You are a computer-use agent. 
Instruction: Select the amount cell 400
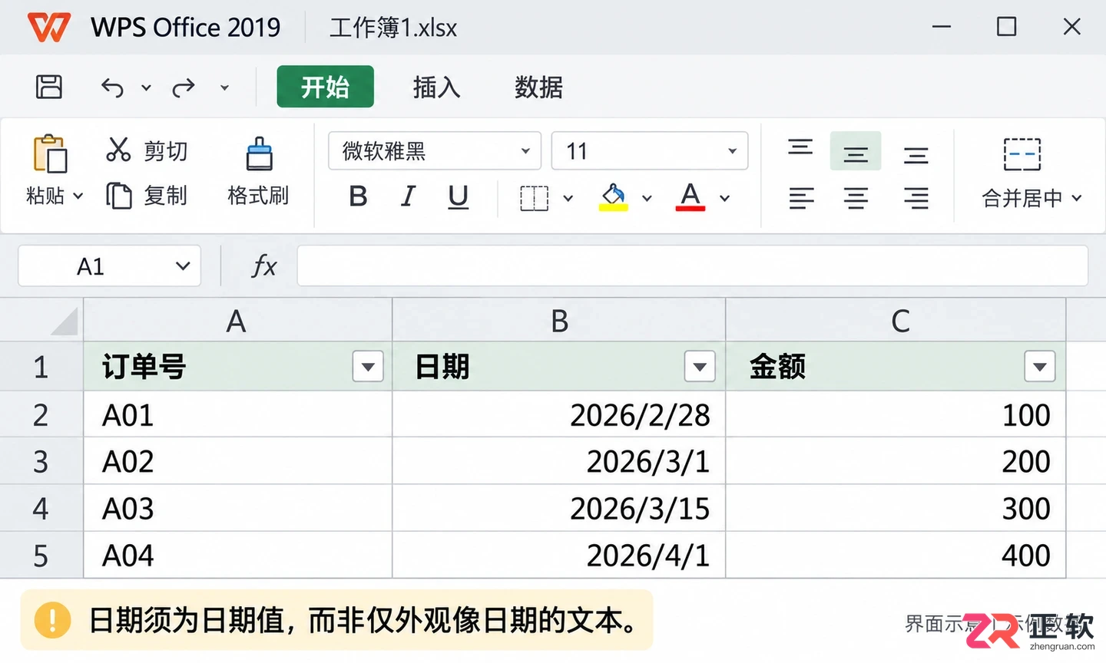tap(896, 555)
